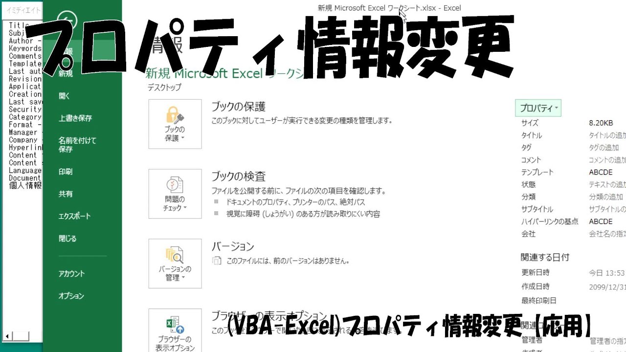Screen dimensions: 626x352
Task: Click the 個人情報 row in left window
Action: pos(25,186)
